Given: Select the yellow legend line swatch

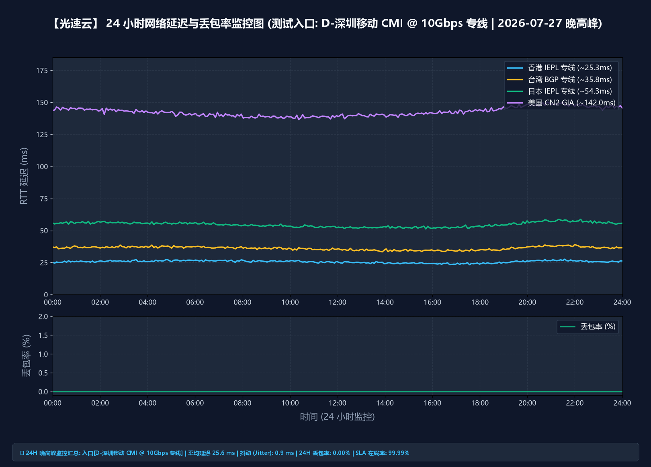Looking at the screenshot, I should pyautogui.click(x=515, y=79).
